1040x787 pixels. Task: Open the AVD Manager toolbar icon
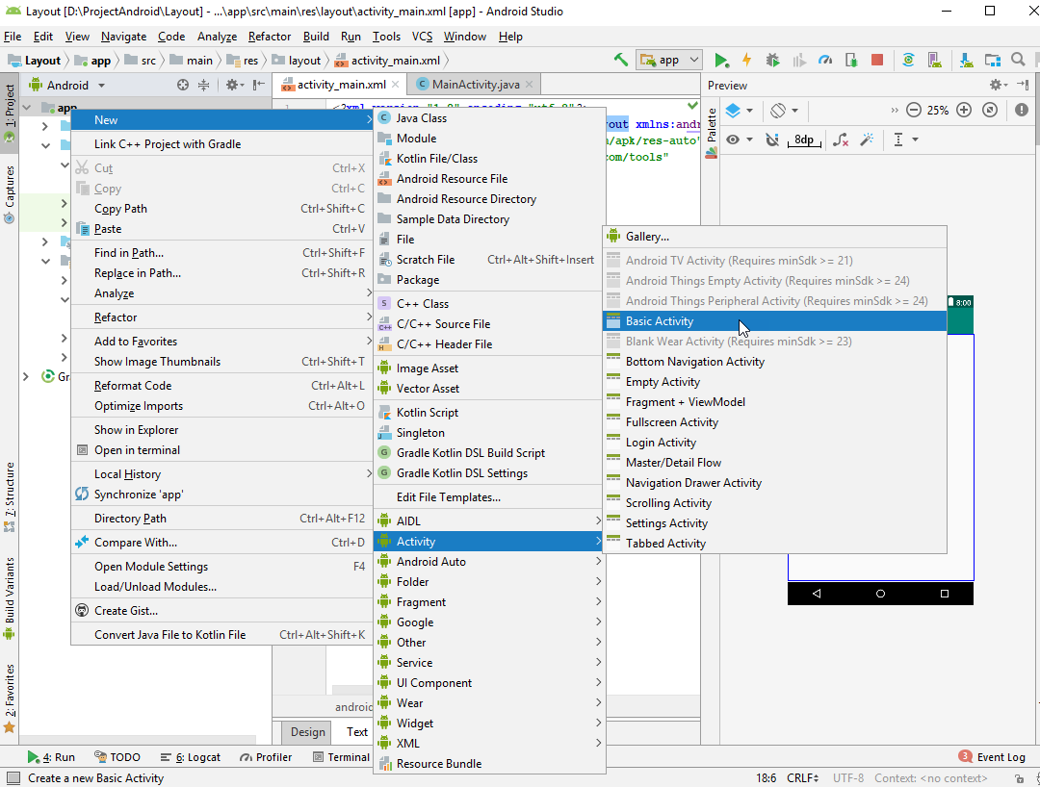tap(934, 61)
